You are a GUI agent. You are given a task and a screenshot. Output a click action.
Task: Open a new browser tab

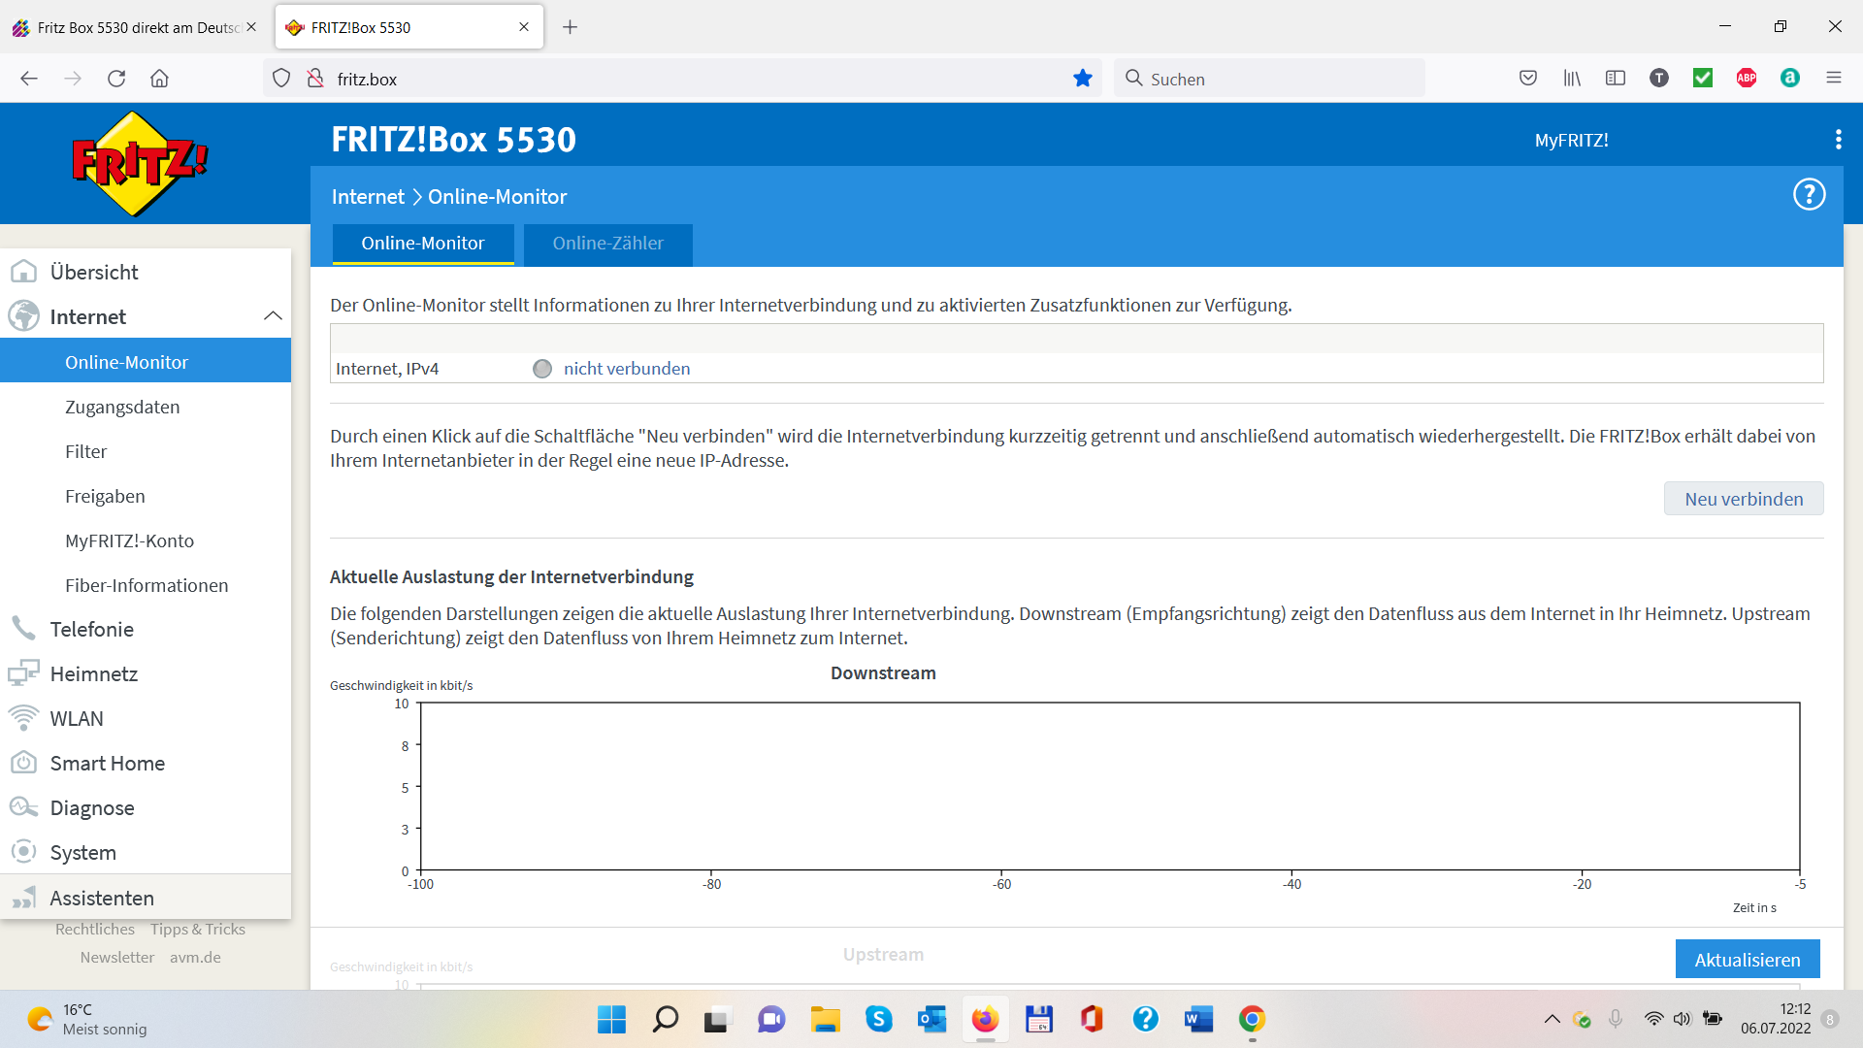571,27
